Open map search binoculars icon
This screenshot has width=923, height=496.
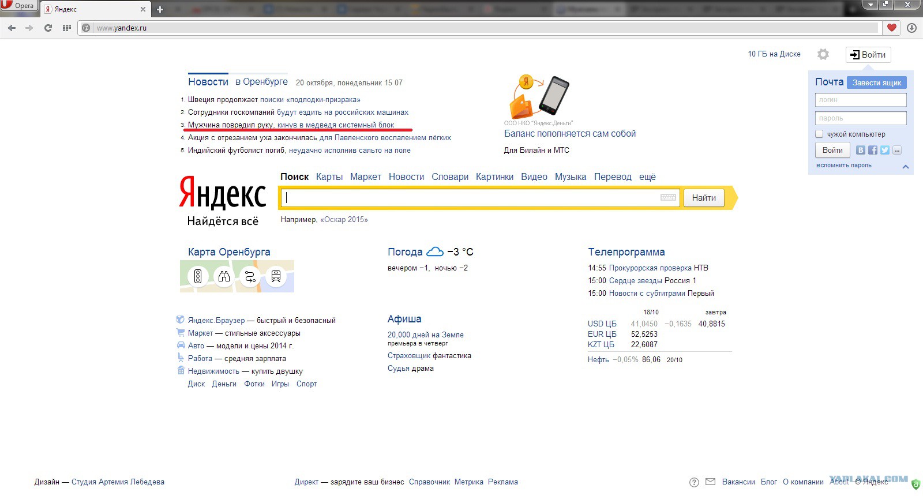click(224, 276)
